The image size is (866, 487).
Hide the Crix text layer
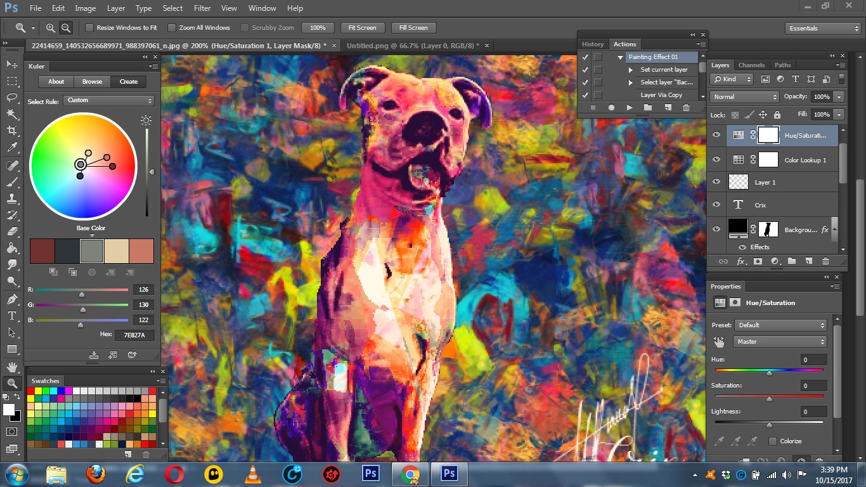click(x=716, y=205)
